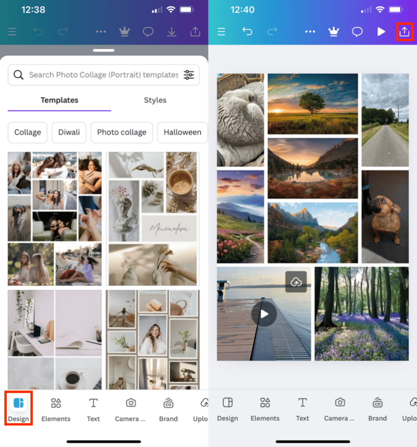The width and height of the screenshot is (417, 447).
Task: Choose the Photo collage tag chip
Action: coord(122,132)
